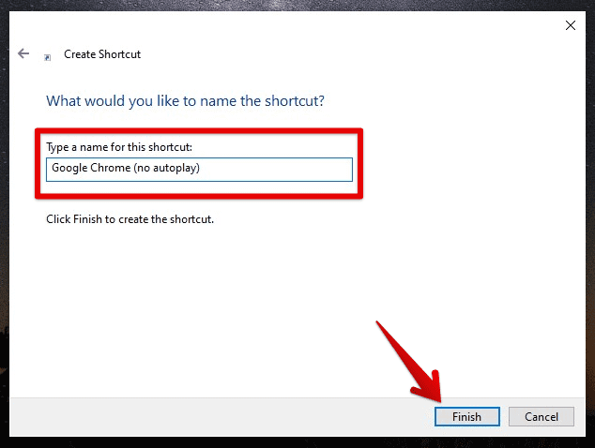Click the 'Create Shortcut' title text

(102, 54)
